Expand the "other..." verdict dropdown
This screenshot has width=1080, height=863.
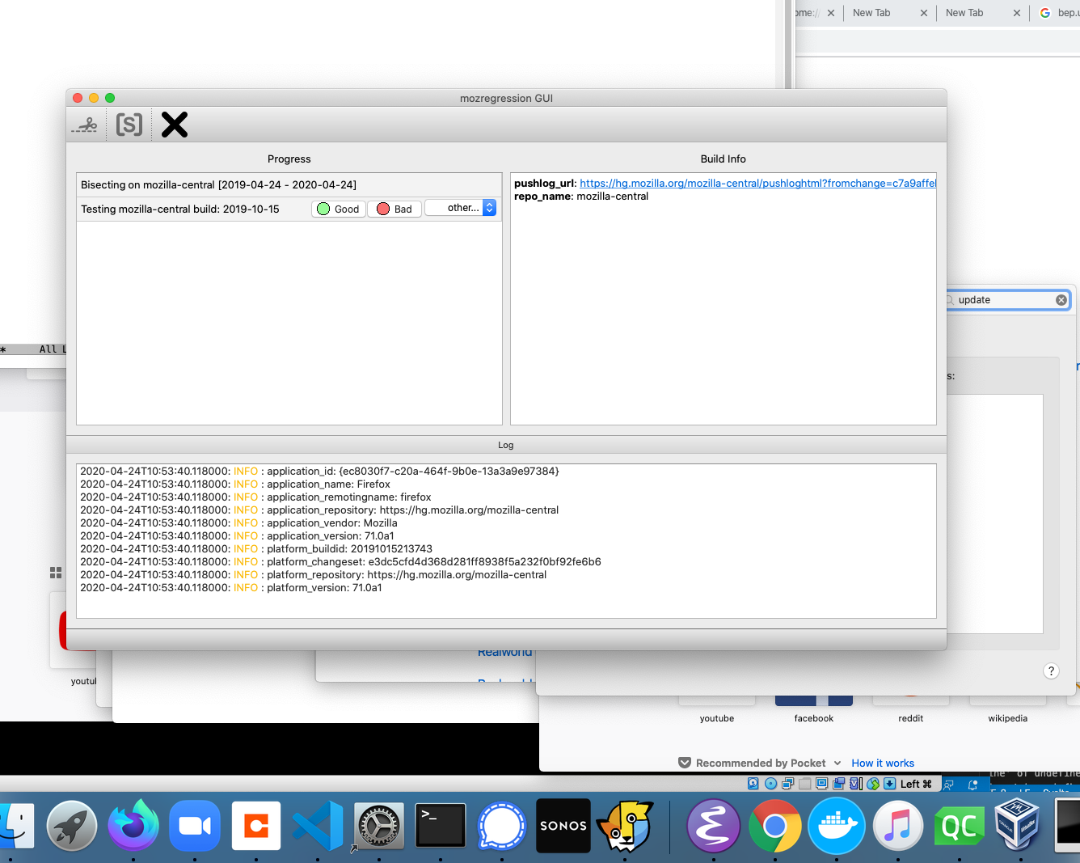coord(461,208)
